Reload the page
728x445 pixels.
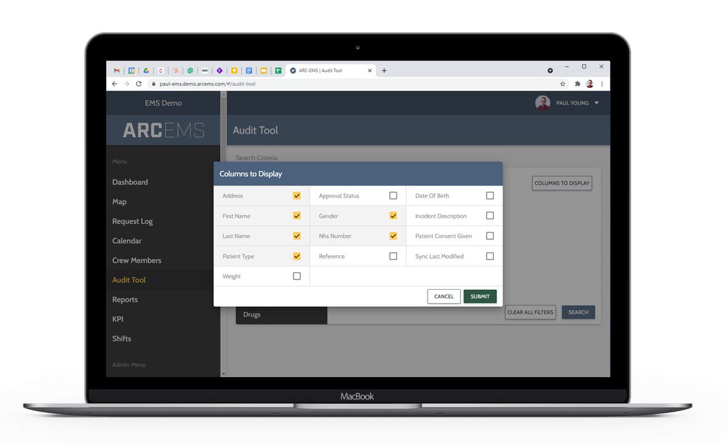click(139, 84)
